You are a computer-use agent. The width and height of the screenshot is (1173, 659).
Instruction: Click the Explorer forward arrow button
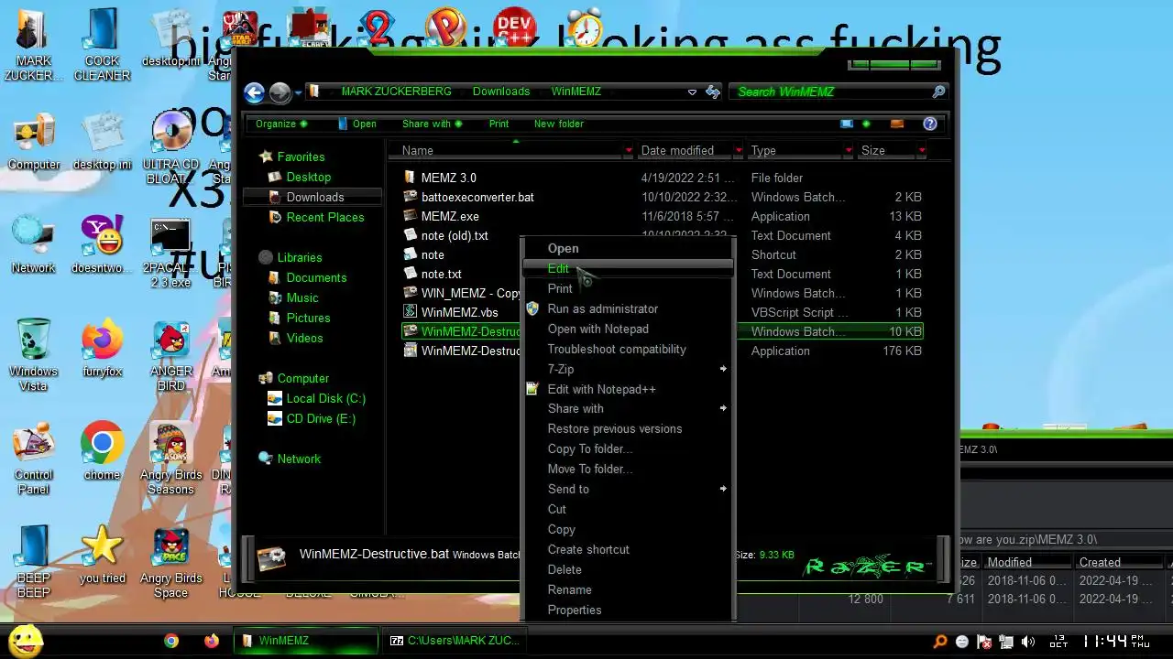coord(280,92)
